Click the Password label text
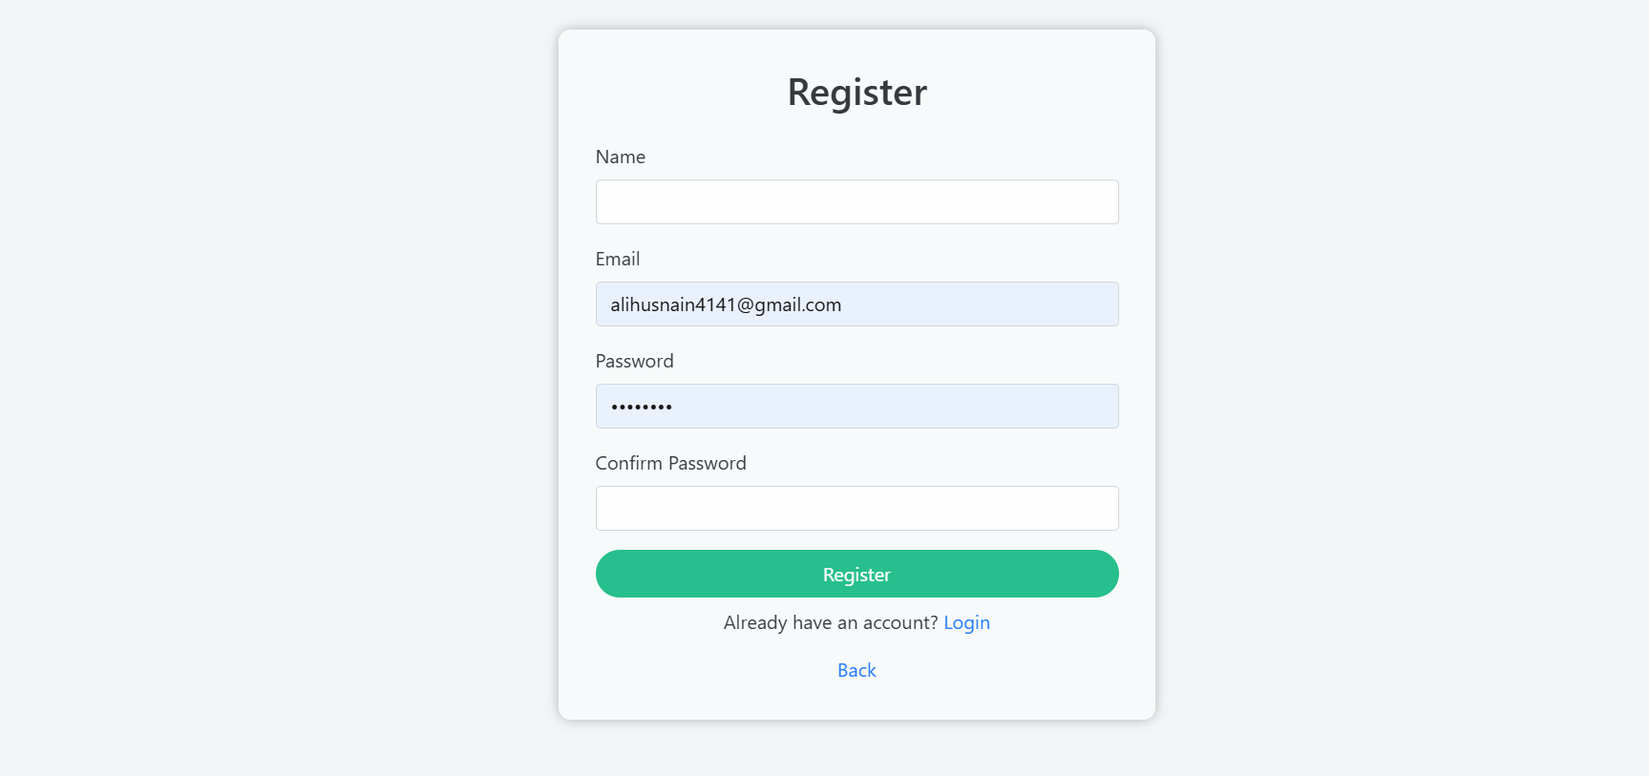The image size is (1649, 776). [x=634, y=362]
